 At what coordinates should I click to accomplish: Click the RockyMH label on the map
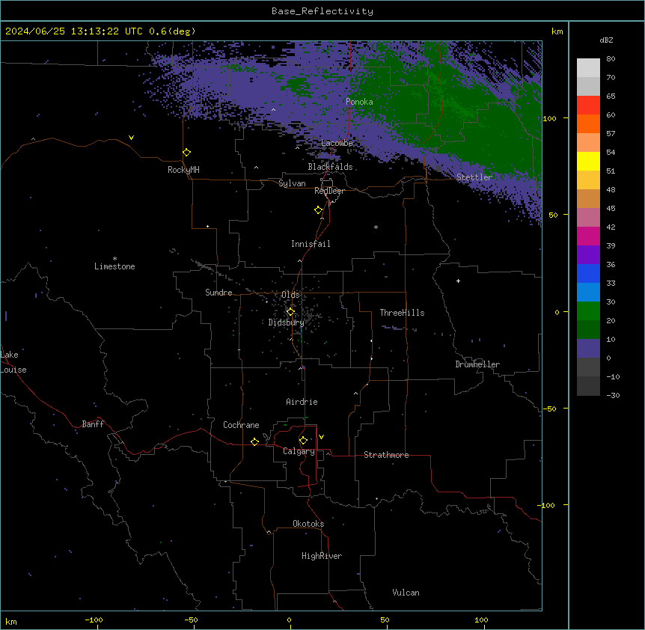click(183, 170)
